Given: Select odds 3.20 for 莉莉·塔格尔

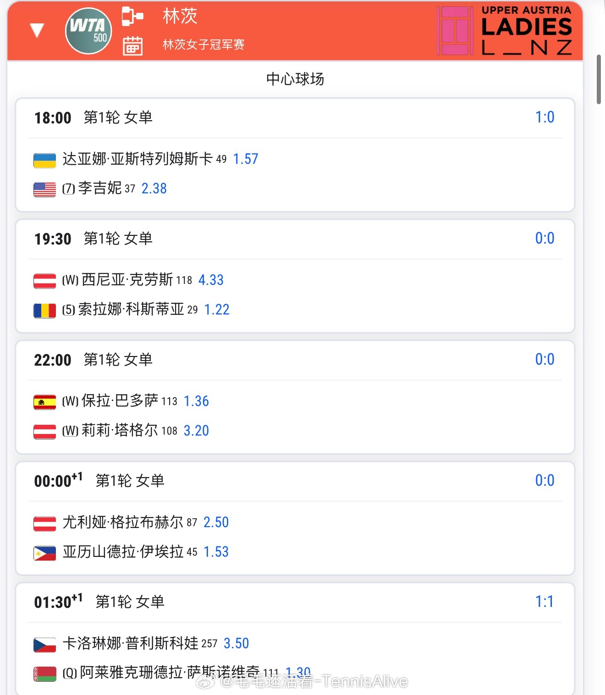Looking at the screenshot, I should tap(196, 431).
